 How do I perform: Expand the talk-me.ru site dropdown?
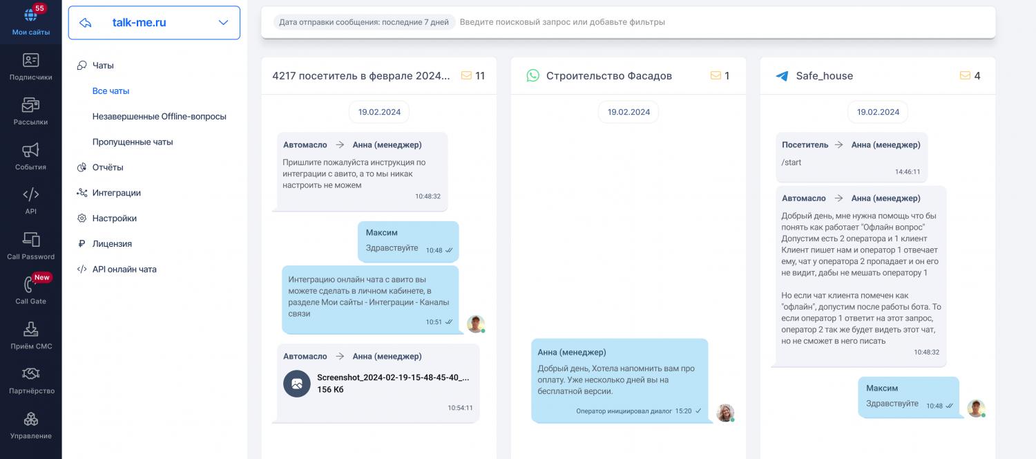click(x=223, y=23)
